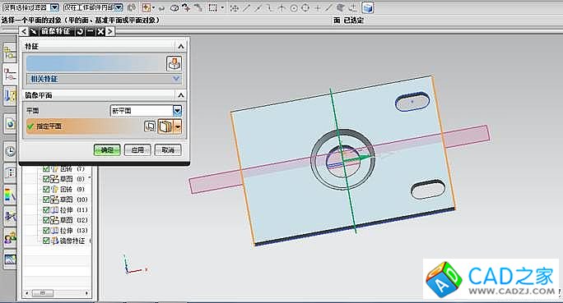Select the upper slot hole on the plate
Image resolution: width=563 pixels, height=303 pixels.
tap(412, 102)
